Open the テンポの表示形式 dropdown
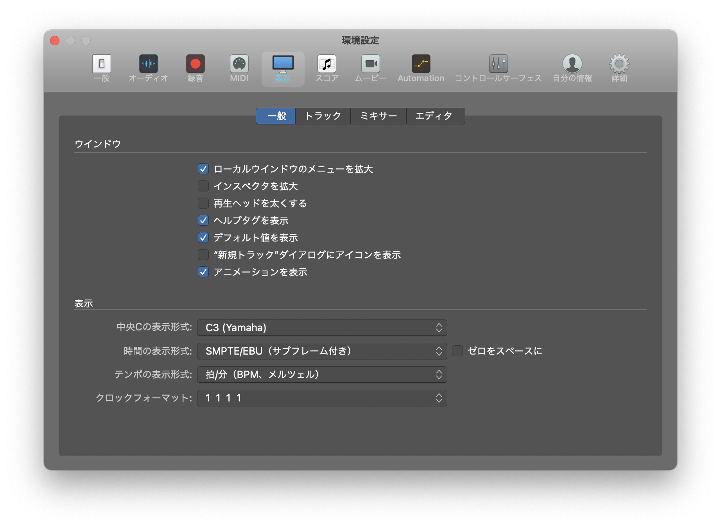Viewport: 721px width, 528px height. 322,375
